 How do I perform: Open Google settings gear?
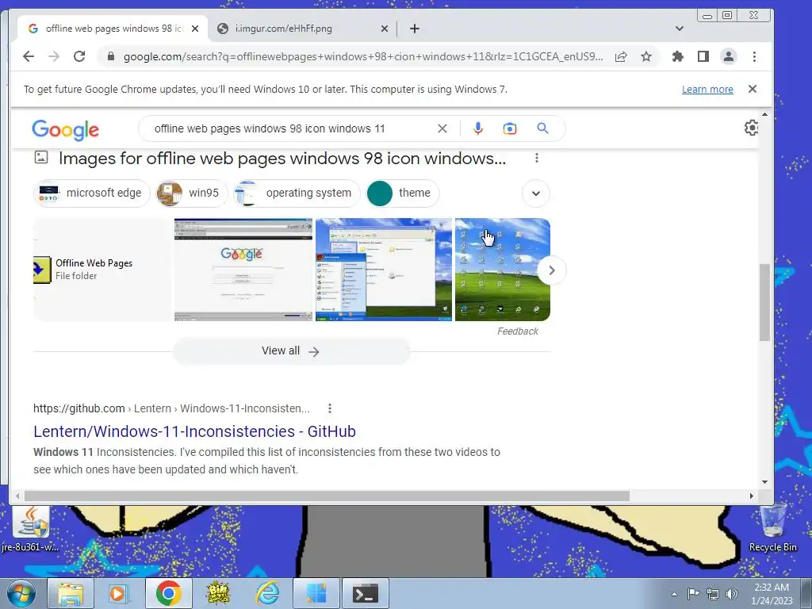752,128
